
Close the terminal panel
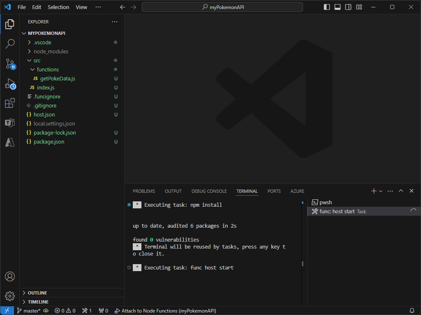click(x=411, y=191)
